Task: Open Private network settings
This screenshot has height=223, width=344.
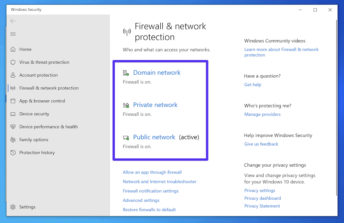Action: [x=155, y=105]
